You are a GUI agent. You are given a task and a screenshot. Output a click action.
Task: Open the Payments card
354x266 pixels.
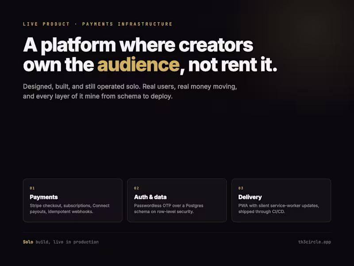pyautogui.click(x=73, y=200)
